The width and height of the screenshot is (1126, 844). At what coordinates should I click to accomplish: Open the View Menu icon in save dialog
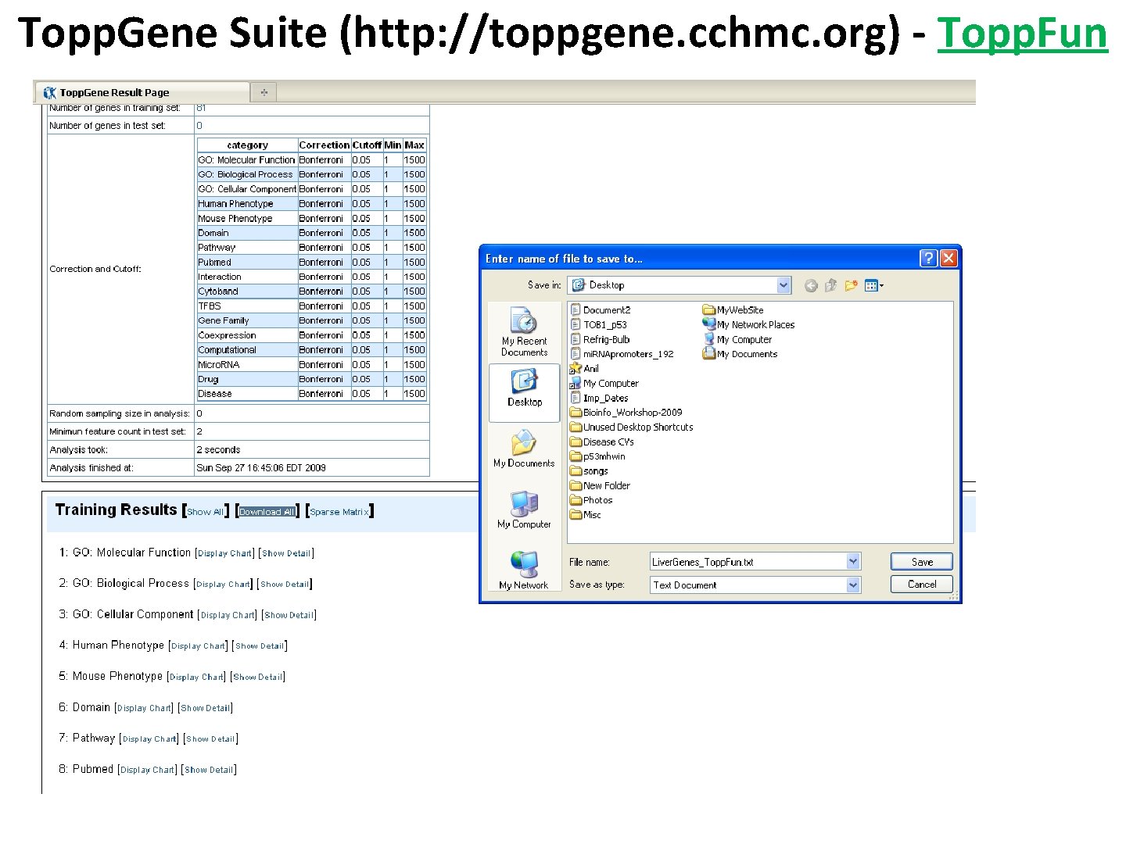point(873,286)
